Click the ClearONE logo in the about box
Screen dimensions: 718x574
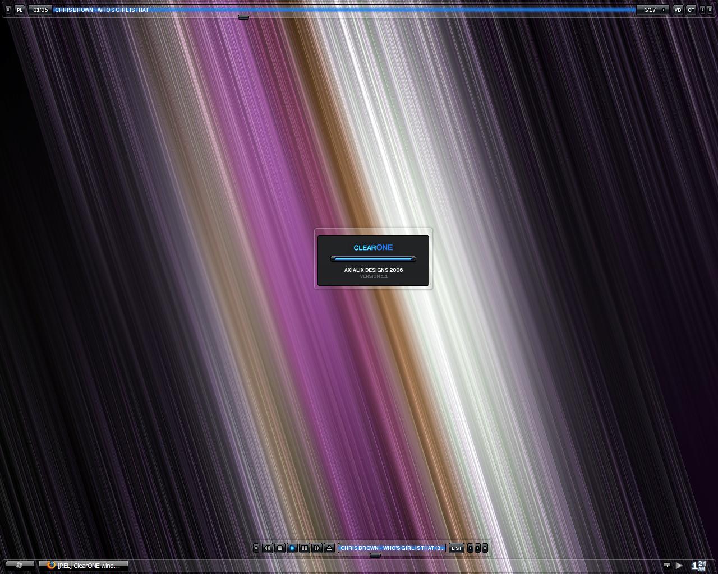[x=373, y=248]
